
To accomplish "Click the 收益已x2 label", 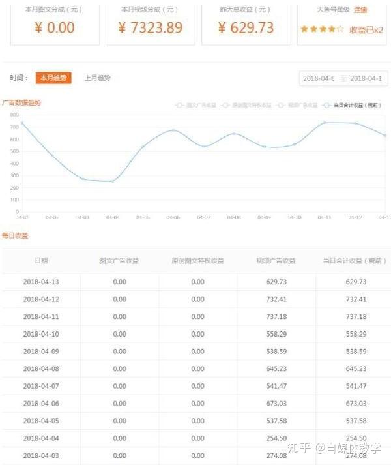I will coord(366,29).
